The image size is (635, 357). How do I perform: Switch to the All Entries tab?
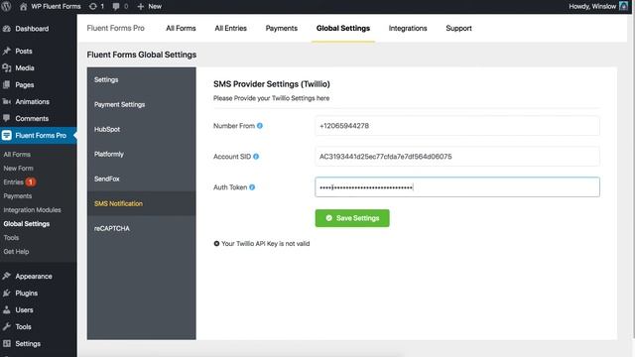(231, 29)
